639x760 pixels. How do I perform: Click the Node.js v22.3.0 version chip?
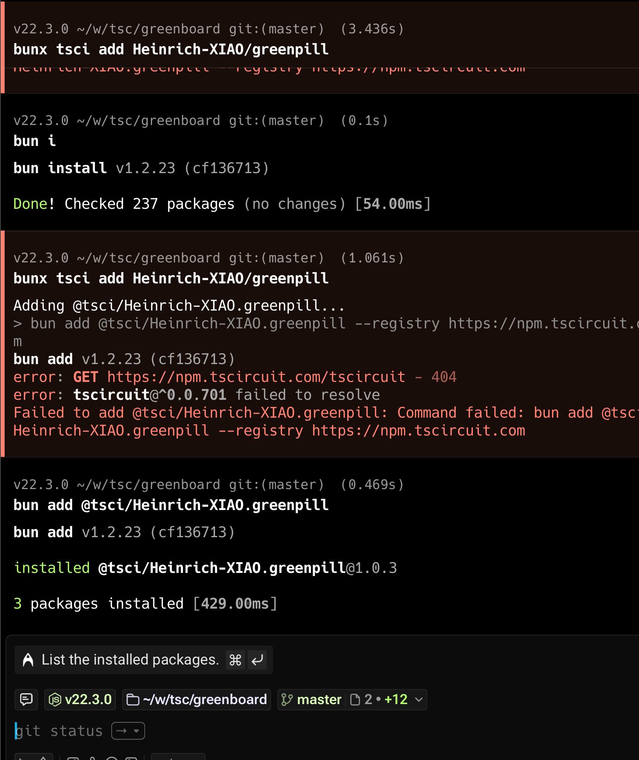pos(80,699)
